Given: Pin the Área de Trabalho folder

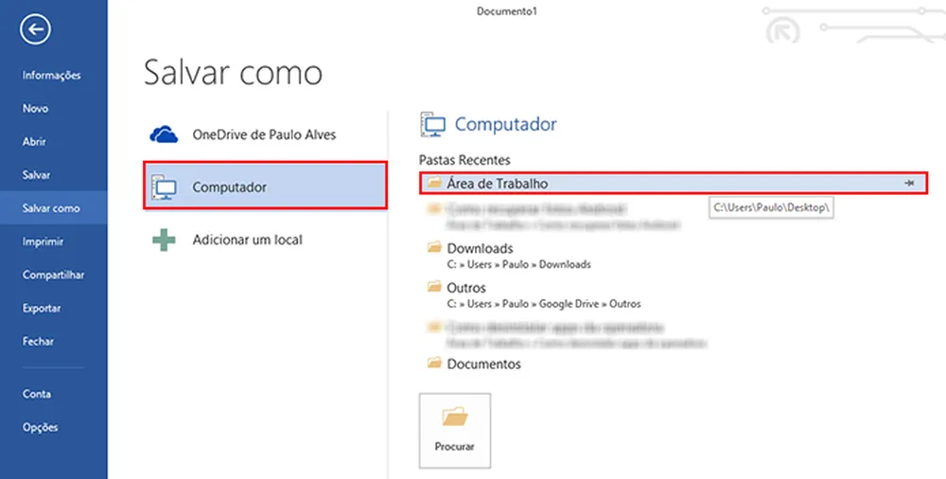Looking at the screenshot, I should (x=909, y=184).
